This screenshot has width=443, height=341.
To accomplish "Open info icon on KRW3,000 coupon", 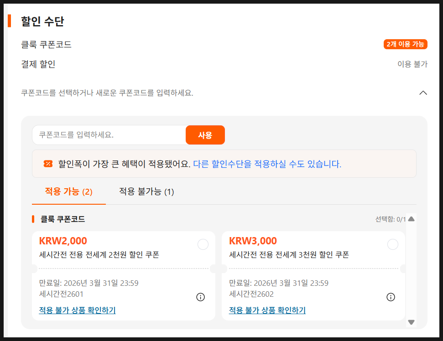I will coord(391,297).
